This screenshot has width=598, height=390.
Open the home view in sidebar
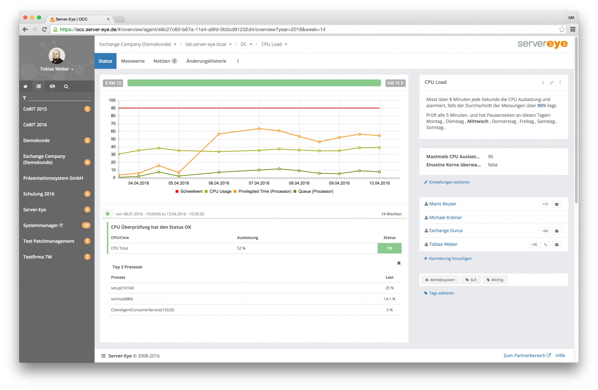(x=25, y=86)
